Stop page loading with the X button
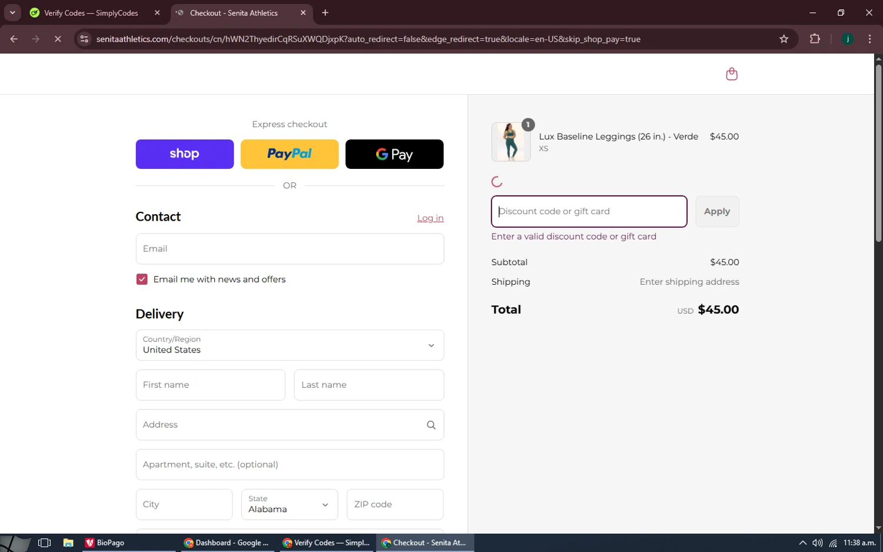Image resolution: width=883 pixels, height=552 pixels. pyautogui.click(x=58, y=39)
